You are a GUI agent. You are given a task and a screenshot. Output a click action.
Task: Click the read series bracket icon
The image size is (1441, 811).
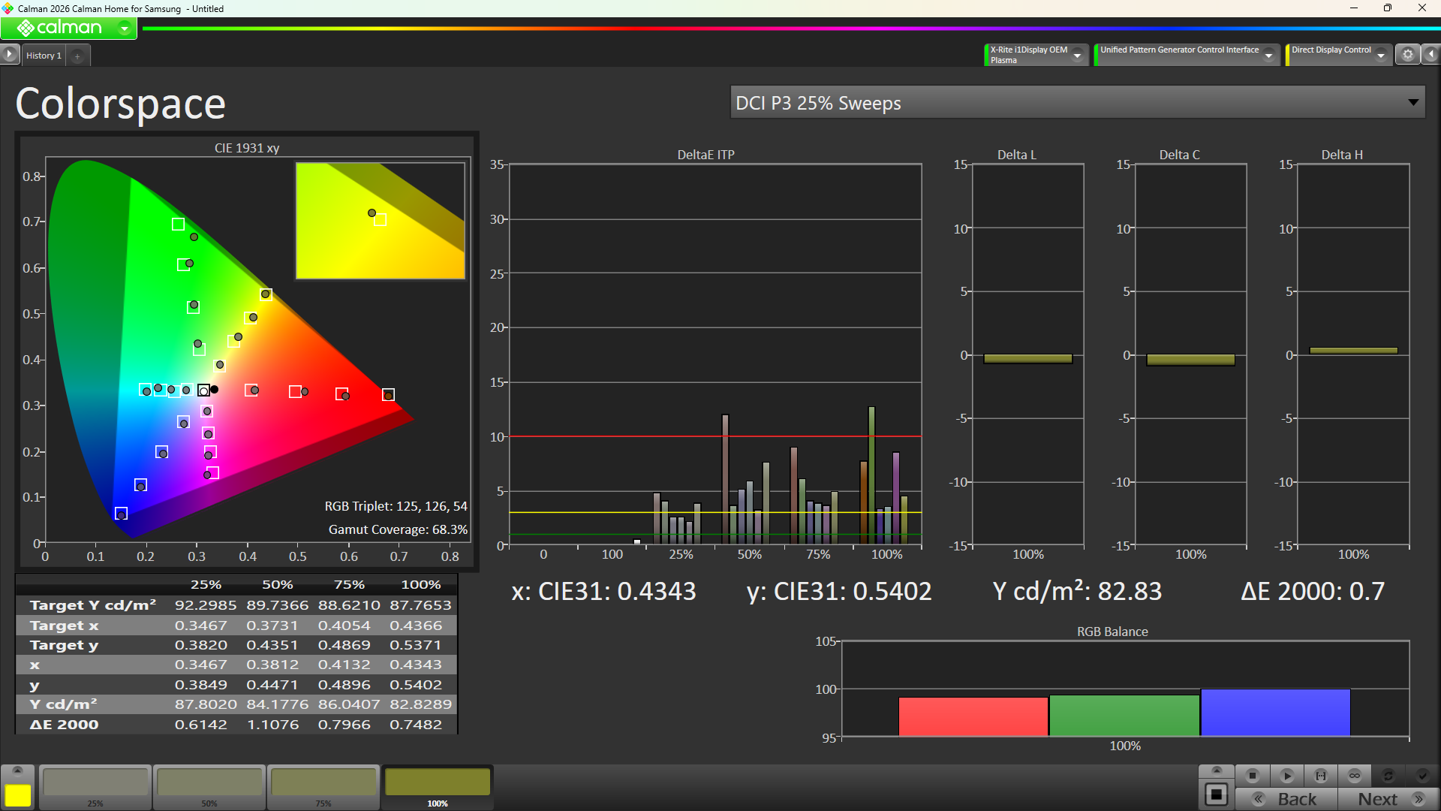[1321, 776]
